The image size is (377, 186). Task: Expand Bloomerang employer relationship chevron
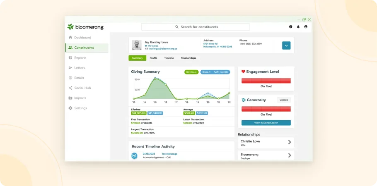[290, 155]
